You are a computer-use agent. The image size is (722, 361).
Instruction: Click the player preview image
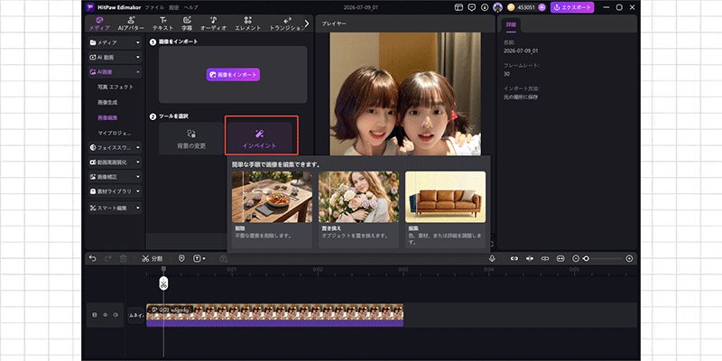[405, 94]
